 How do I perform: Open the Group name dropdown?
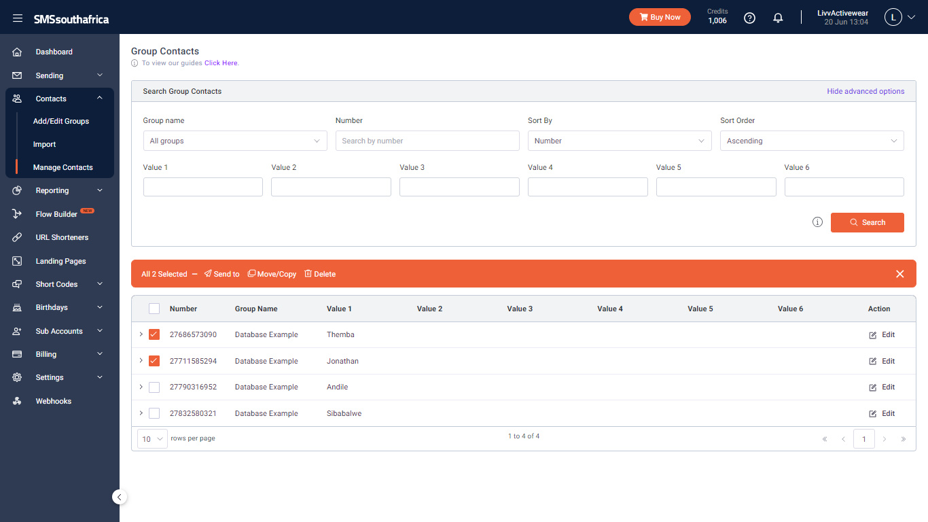coord(235,141)
